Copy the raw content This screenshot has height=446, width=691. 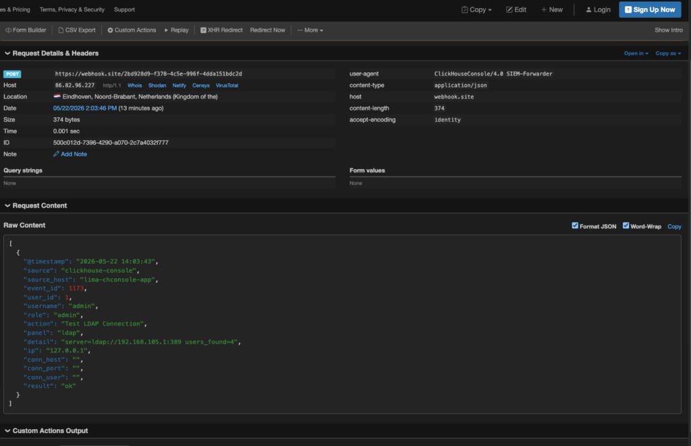[674, 226]
